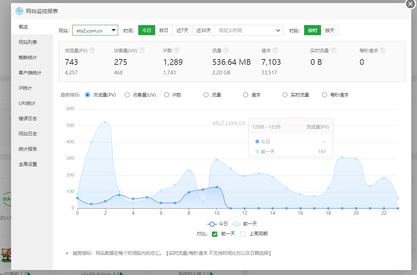Enable the 上周同期 comparison checkbox
The height and width of the screenshot is (275, 417).
(x=242, y=234)
